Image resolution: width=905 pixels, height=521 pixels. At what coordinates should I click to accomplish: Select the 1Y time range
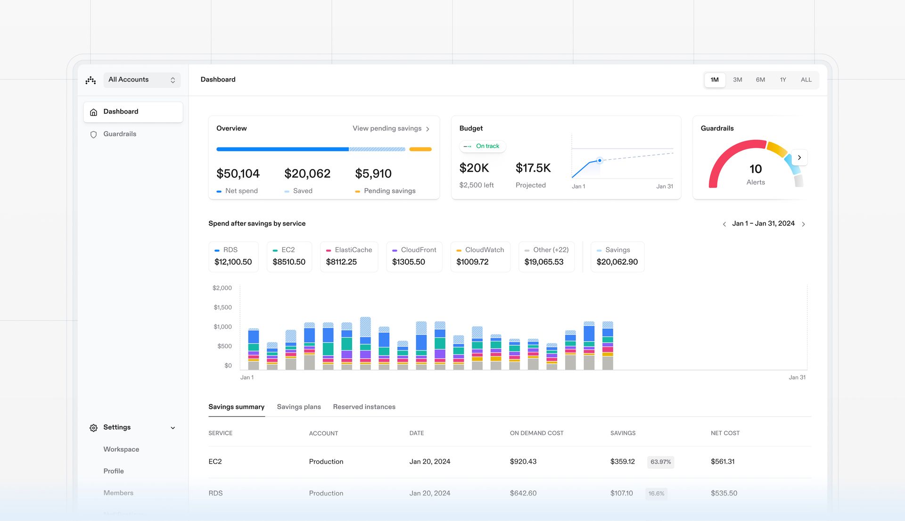783,80
